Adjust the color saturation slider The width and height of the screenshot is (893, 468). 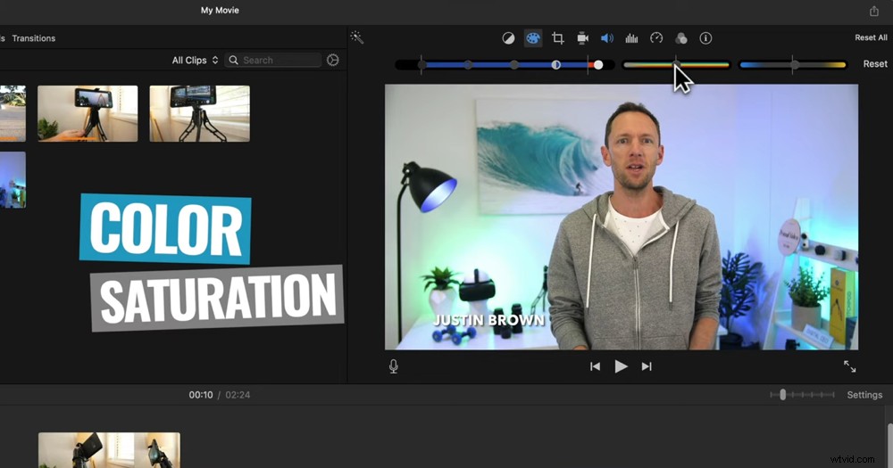pyautogui.click(x=677, y=65)
